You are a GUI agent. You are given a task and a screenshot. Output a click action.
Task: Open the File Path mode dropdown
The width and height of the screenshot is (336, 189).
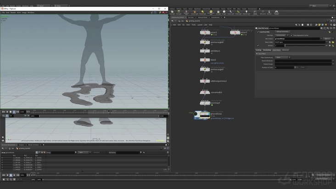281,35
